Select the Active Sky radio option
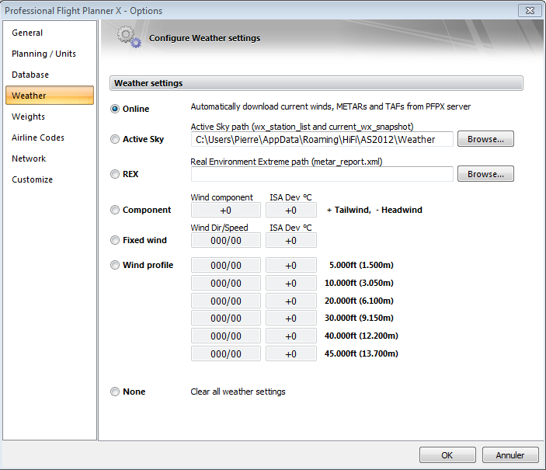546x470 pixels. pos(115,140)
